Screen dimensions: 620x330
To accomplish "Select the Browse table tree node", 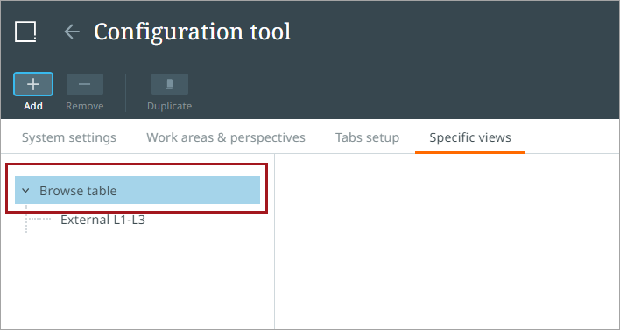I will [137, 190].
